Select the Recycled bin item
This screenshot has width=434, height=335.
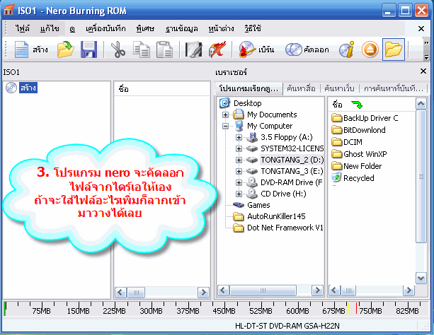pyautogui.click(x=353, y=178)
